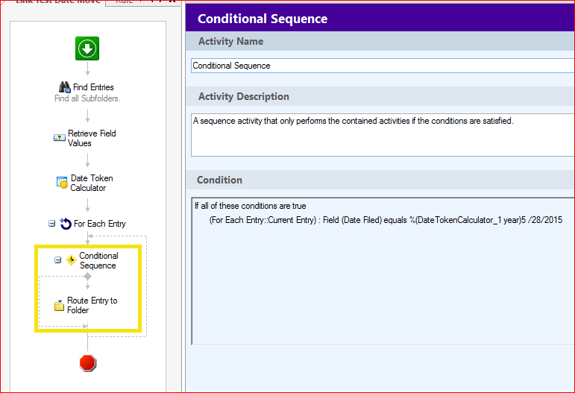This screenshot has width=575, height=393.
Task: Click the green workflow start icon
Action: tap(87, 49)
